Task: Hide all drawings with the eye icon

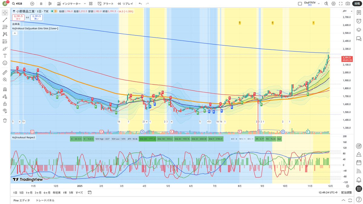Action: coord(5,111)
